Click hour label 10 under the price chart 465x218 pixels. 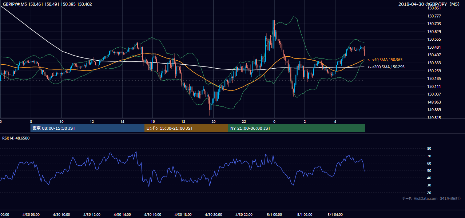61,122
